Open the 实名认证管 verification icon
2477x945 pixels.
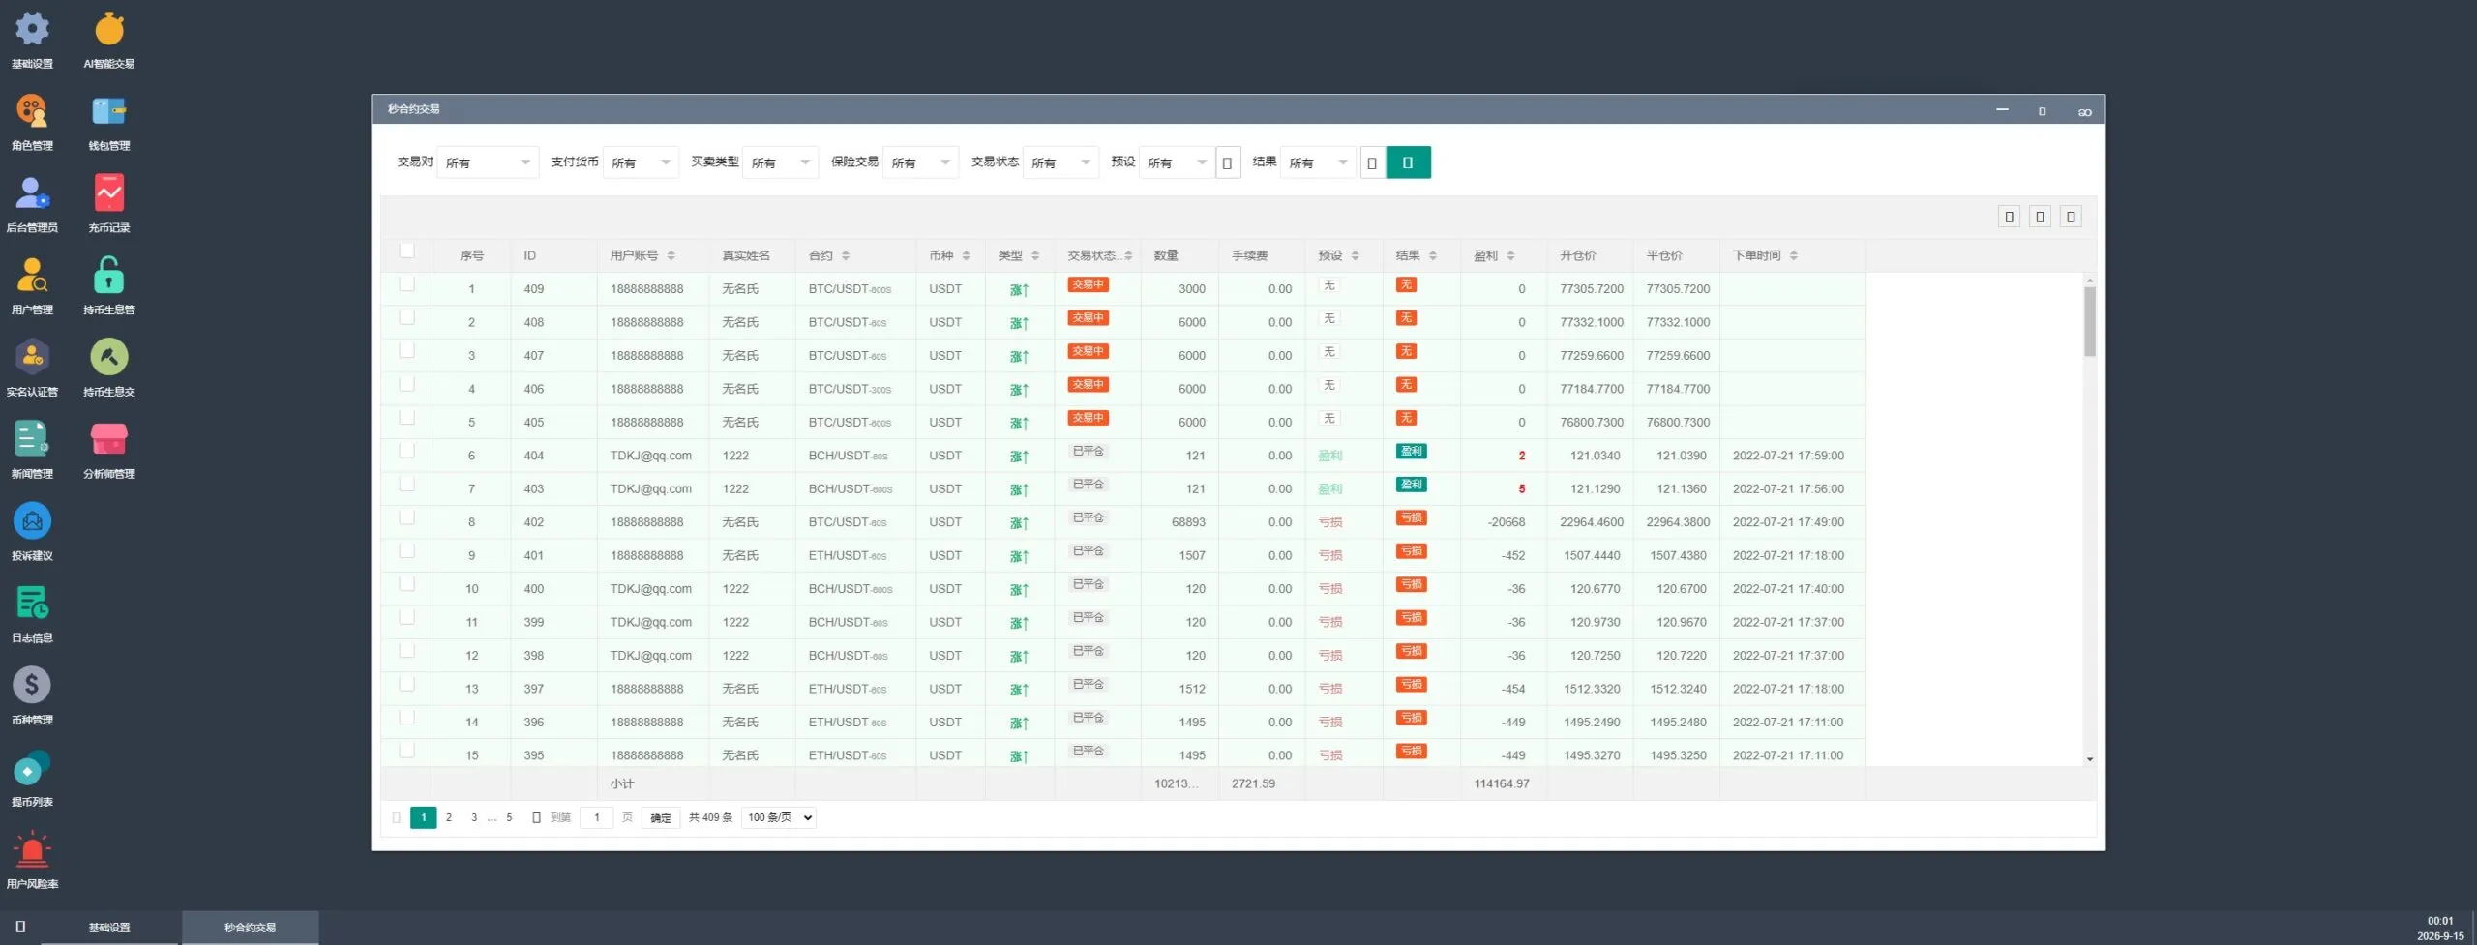click(x=32, y=357)
